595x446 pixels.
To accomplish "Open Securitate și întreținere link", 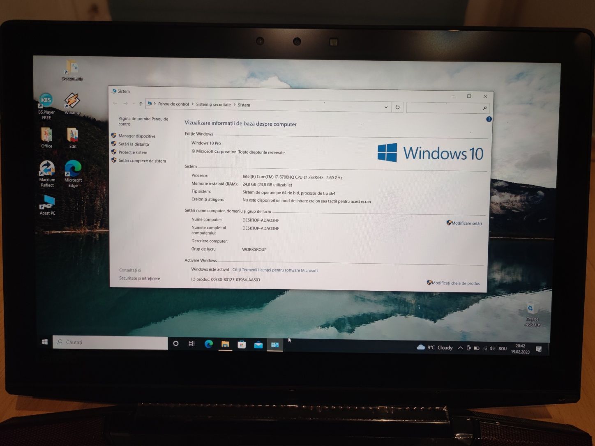I will [140, 278].
